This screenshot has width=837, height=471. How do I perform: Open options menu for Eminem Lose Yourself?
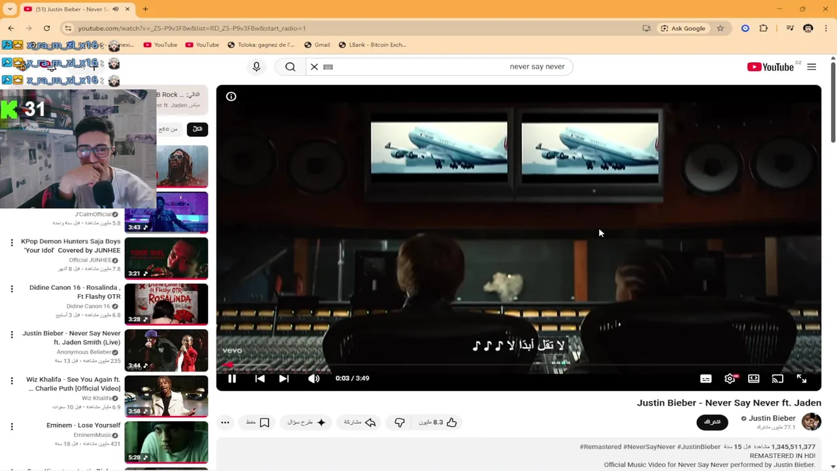(11, 426)
